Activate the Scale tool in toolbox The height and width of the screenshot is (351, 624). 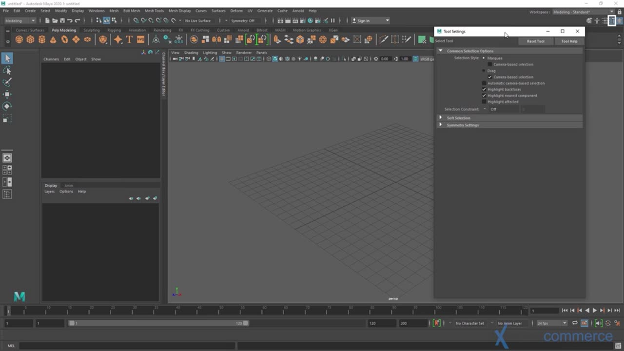point(7,118)
